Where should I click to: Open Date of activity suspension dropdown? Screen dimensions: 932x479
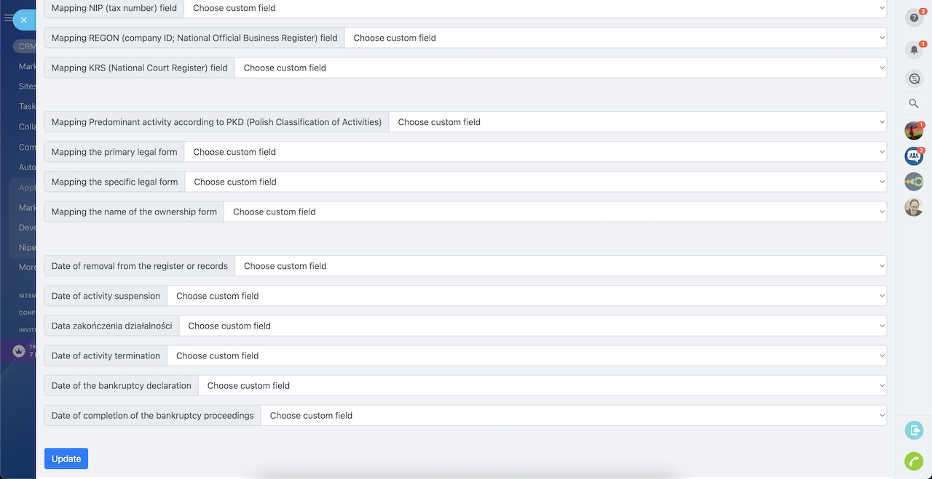coord(526,296)
